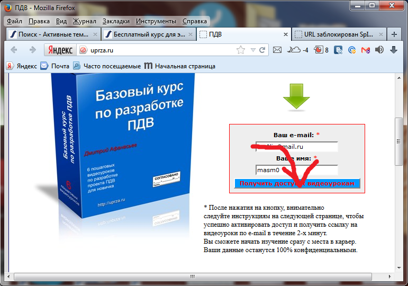Open the mail envelope toolbar icon
Image resolution: width=408 pixels, height=286 pixels.
coord(277,50)
